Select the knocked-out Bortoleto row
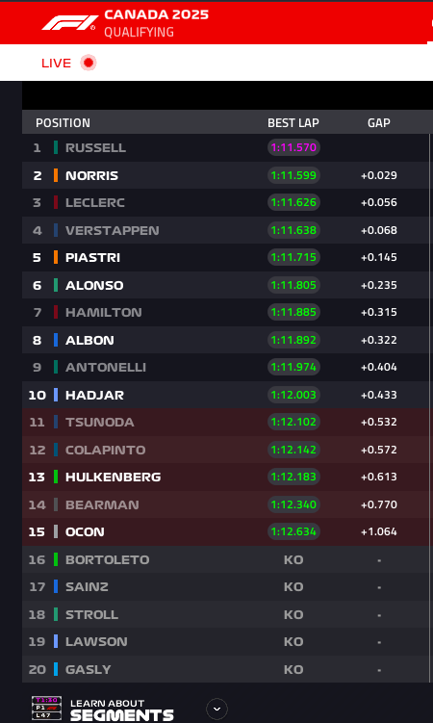The height and width of the screenshot is (723, 433). coord(226,559)
